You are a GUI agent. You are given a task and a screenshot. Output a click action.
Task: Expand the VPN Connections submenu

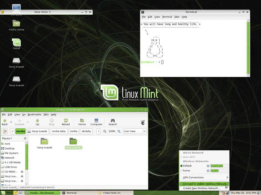pyautogui.click(x=204, y=177)
